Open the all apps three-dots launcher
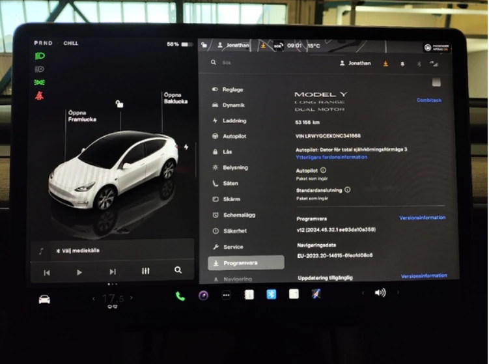The width and height of the screenshot is (489, 364). click(226, 295)
